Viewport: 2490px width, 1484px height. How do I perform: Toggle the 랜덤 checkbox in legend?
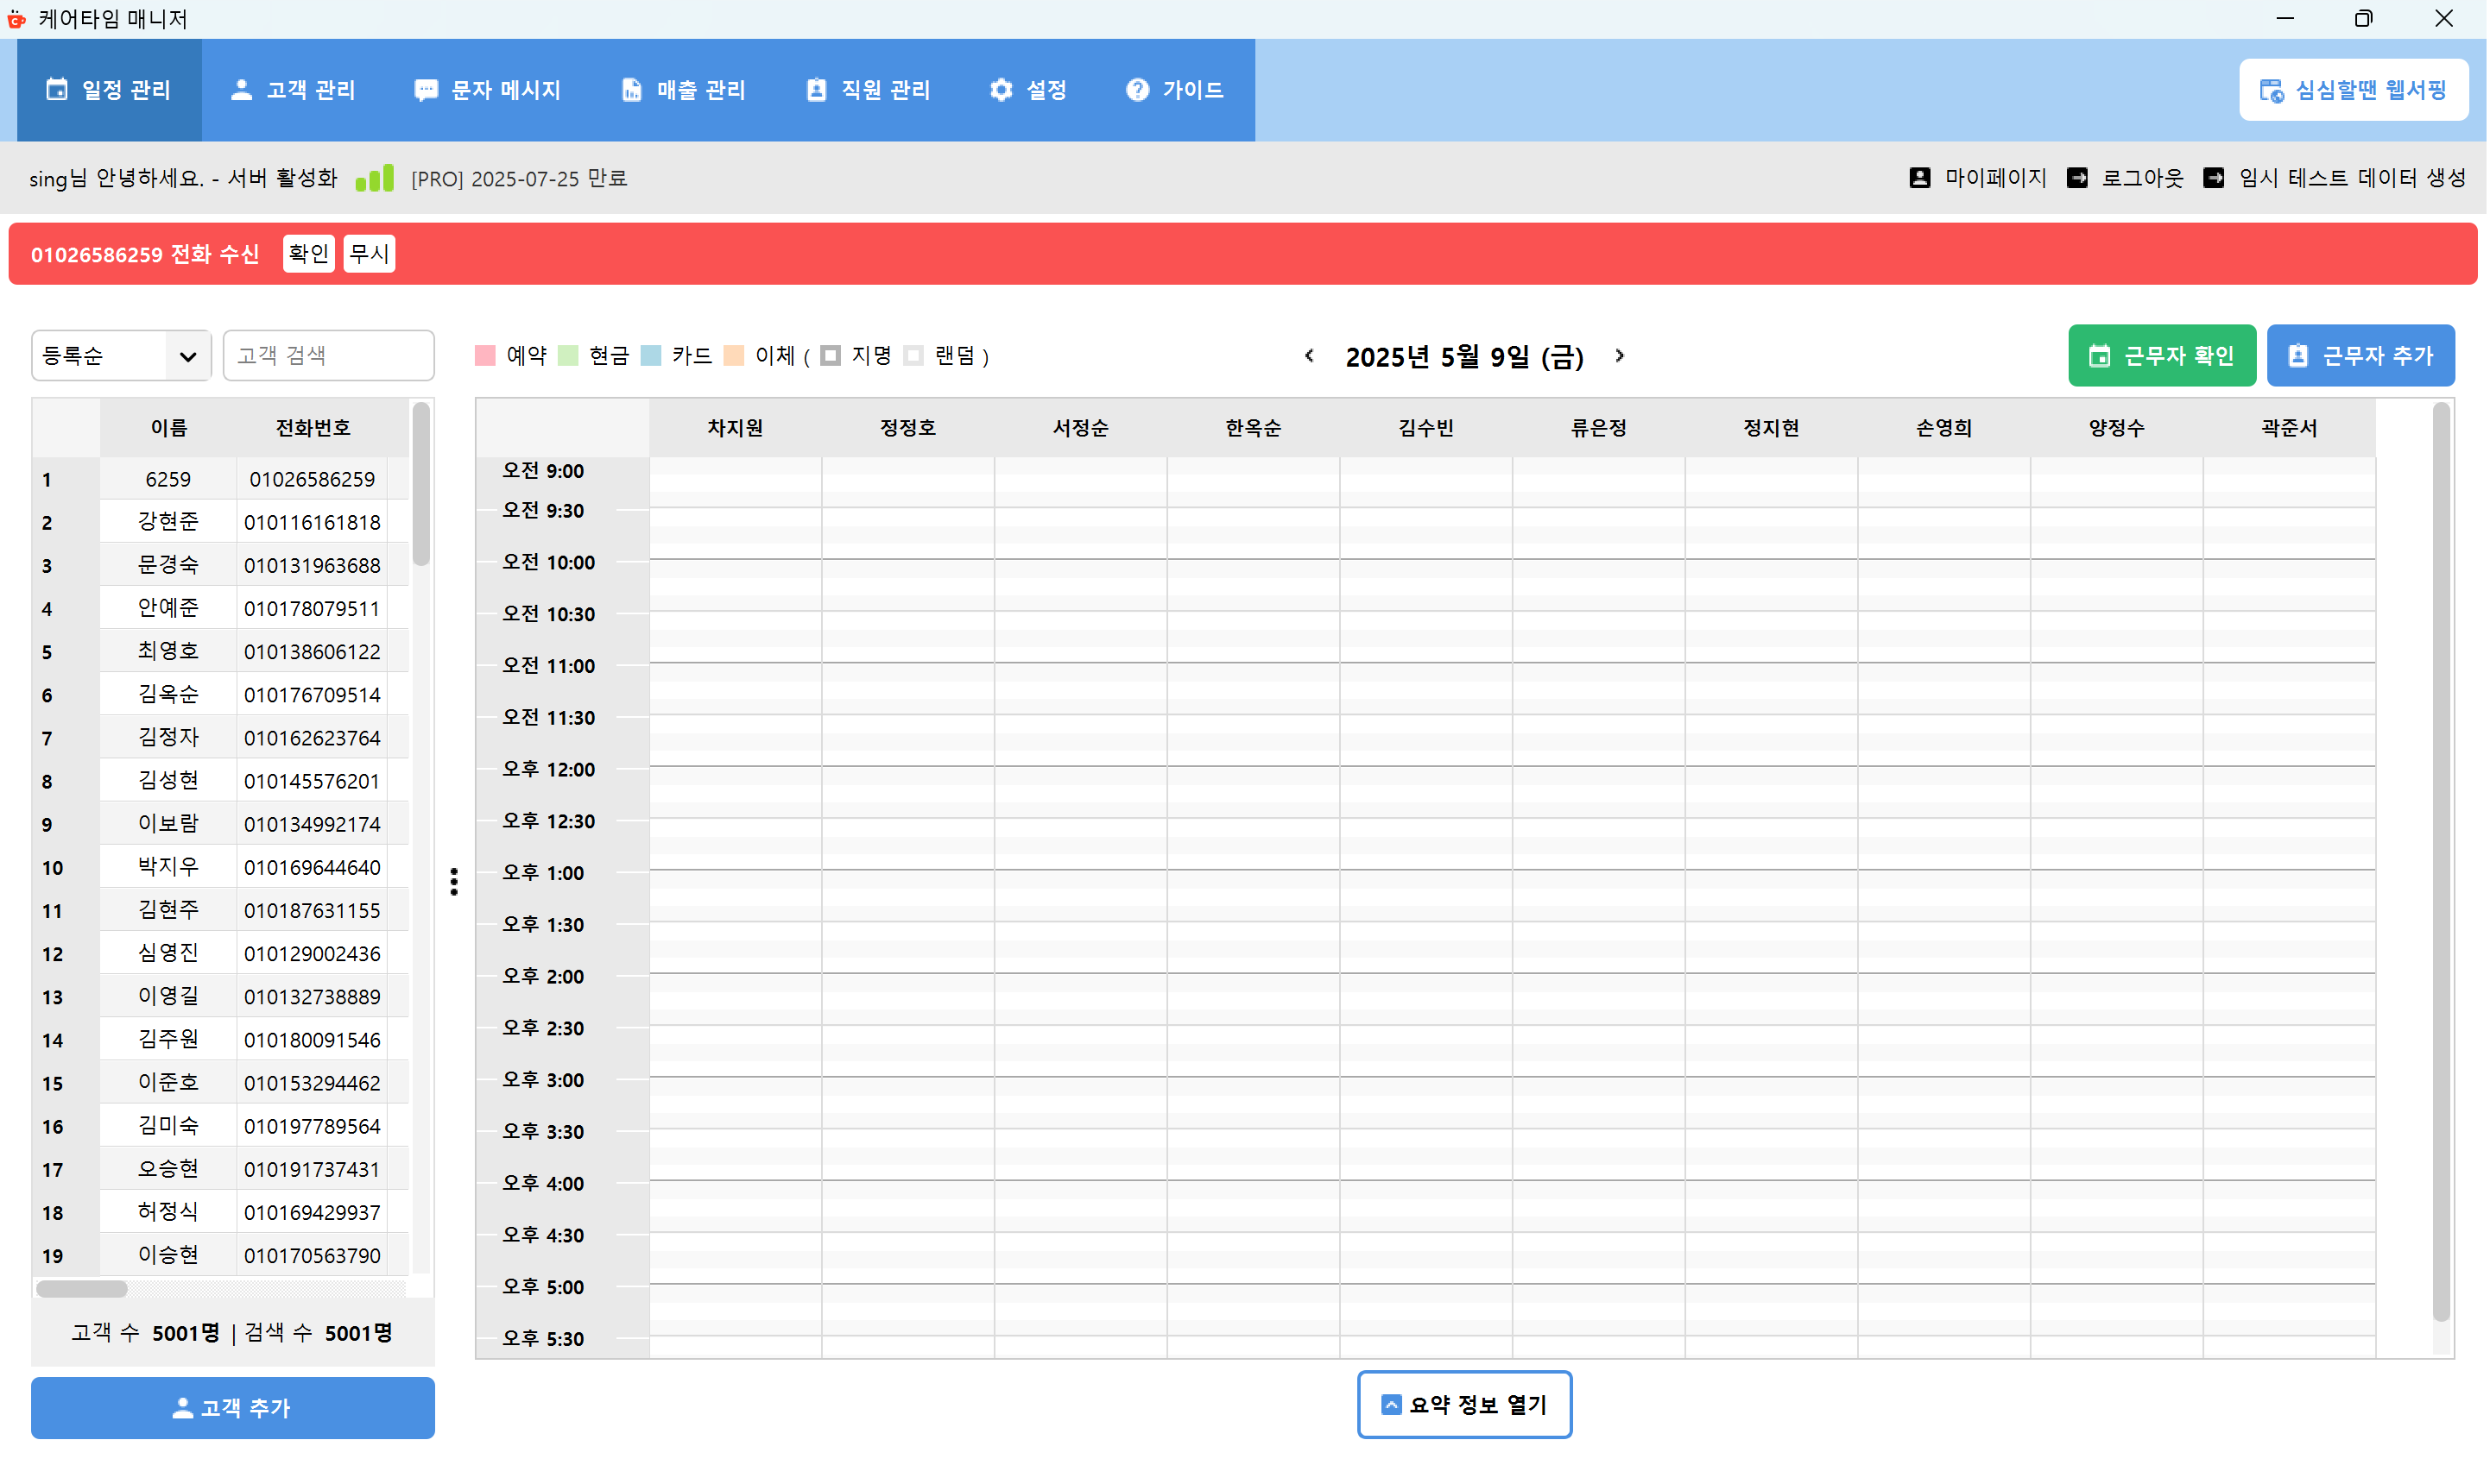click(914, 356)
